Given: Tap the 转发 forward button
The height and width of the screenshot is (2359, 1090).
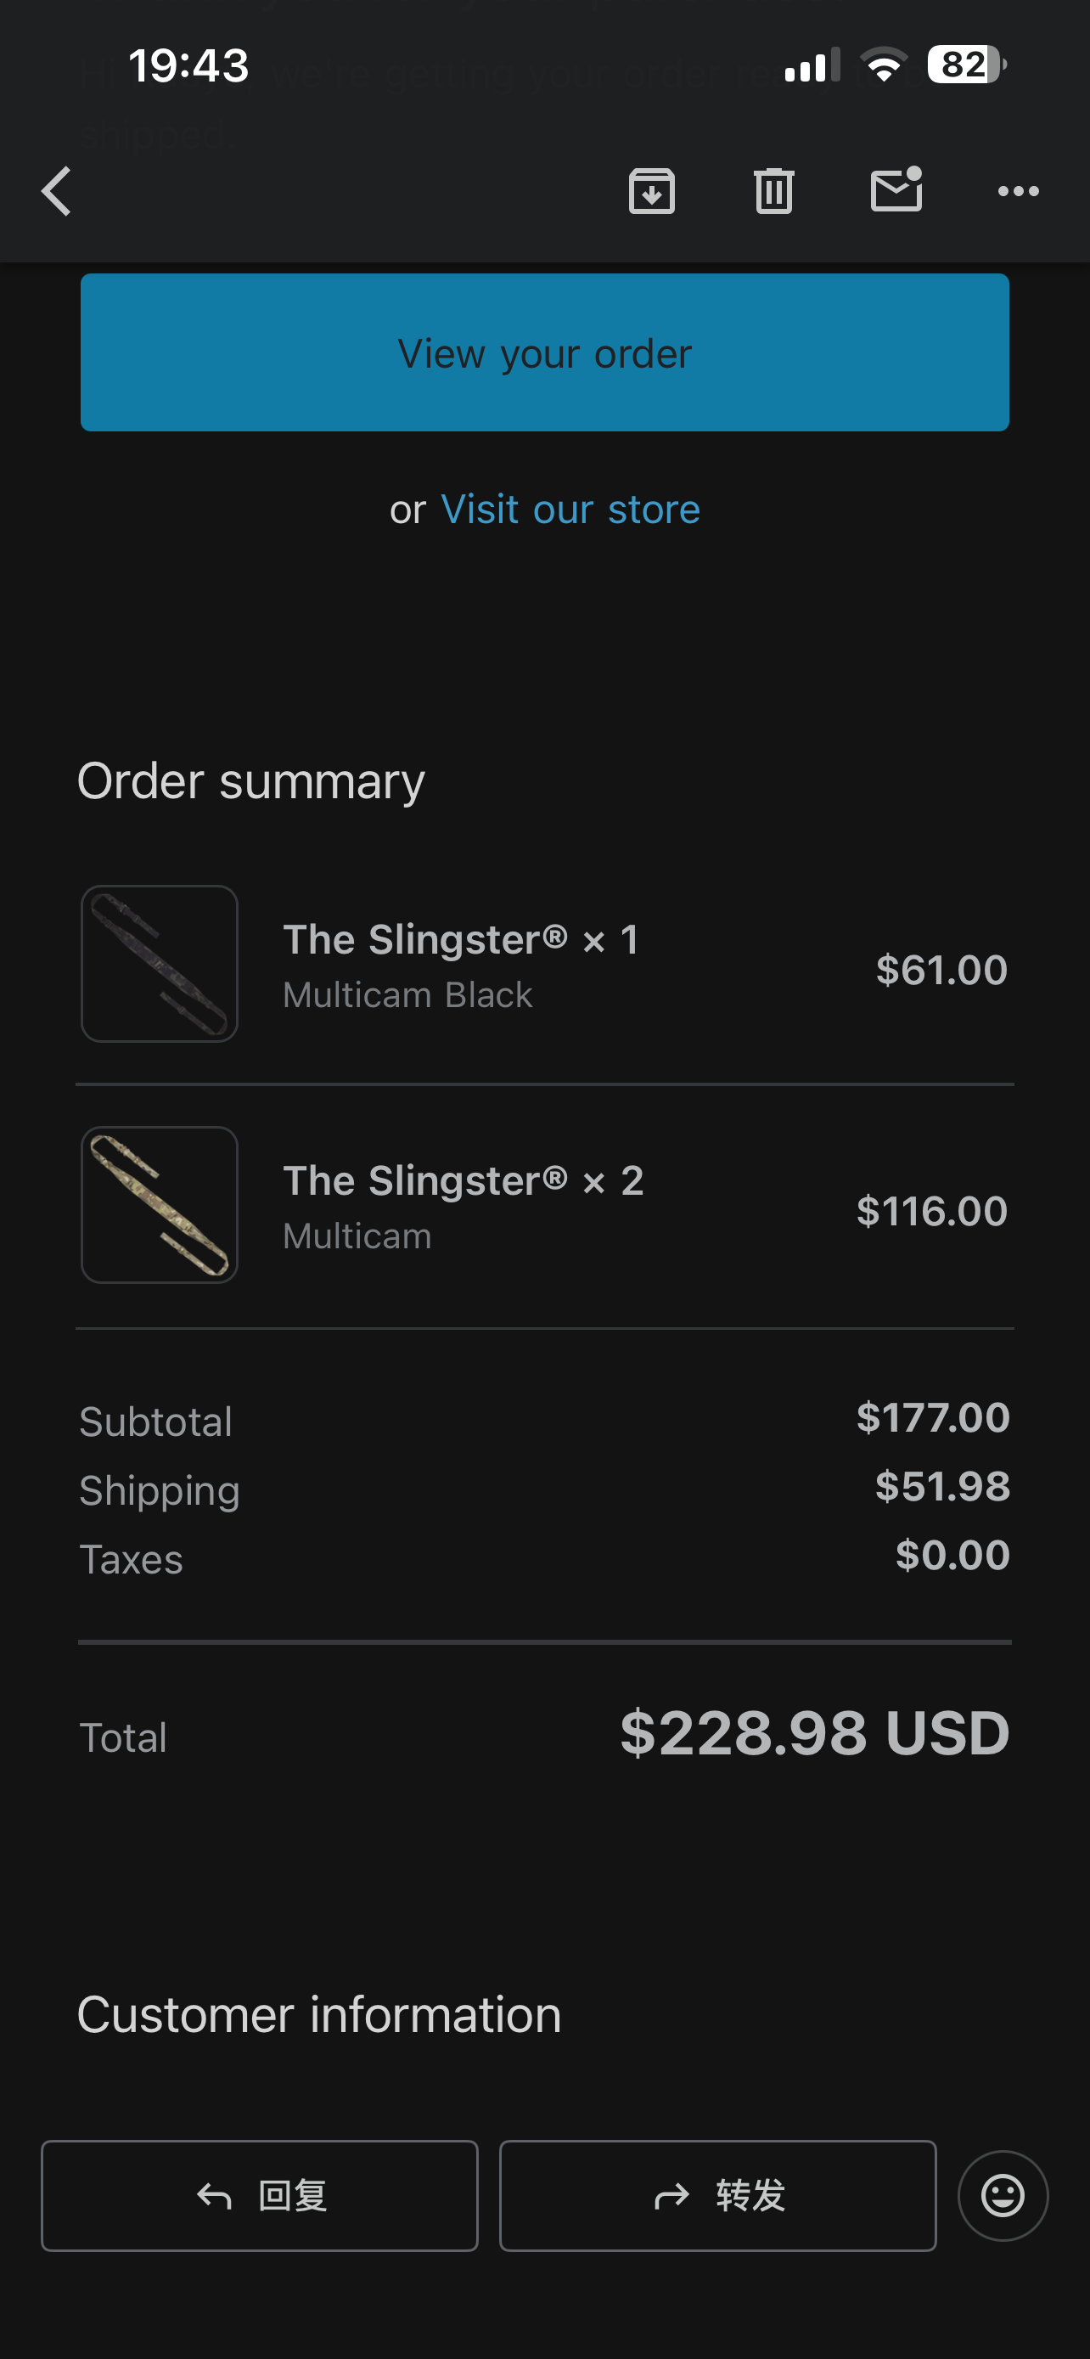Looking at the screenshot, I should [717, 2195].
